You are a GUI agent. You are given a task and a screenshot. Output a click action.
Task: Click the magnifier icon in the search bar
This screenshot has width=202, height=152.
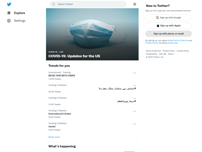pos(54,4)
